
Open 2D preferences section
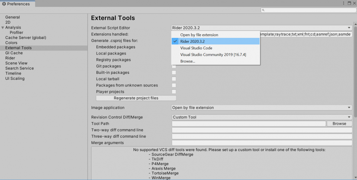coord(8,22)
